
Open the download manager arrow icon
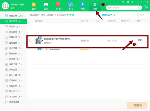click(x=145, y=8)
